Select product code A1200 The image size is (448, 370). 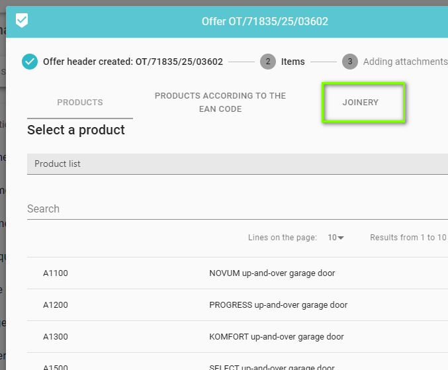click(56, 305)
